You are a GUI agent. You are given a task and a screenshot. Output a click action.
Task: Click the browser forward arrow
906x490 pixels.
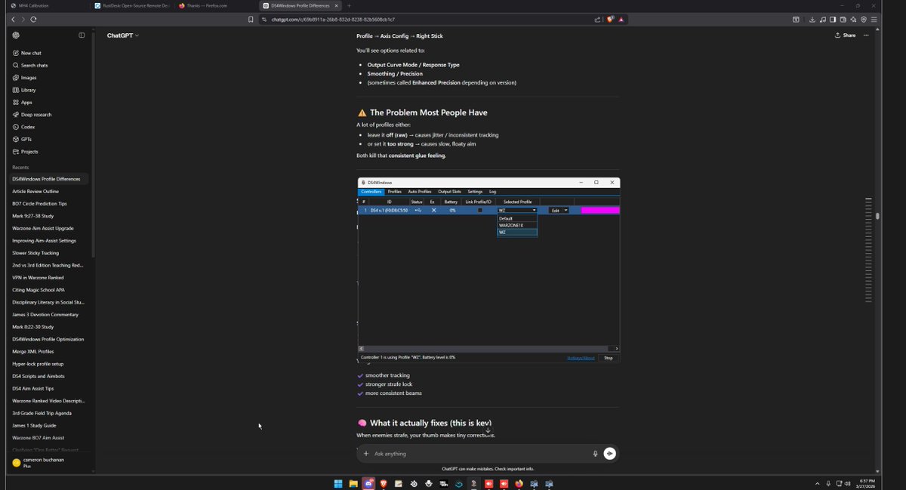tap(23, 19)
